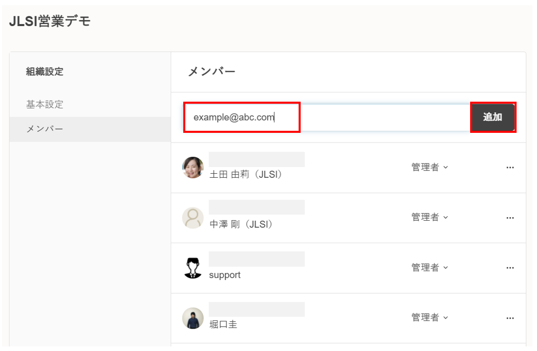
Task: Open the 管理者 role selector for 堀口圭
Action: 430,318
